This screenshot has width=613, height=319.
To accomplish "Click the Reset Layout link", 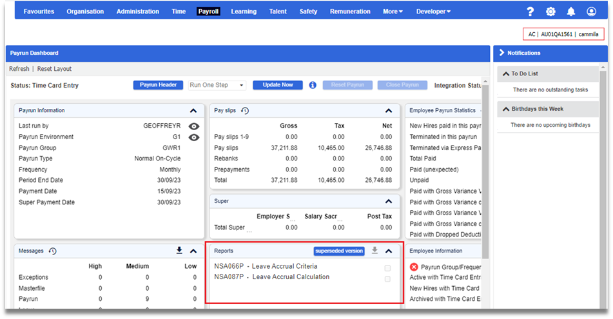I will tap(54, 69).
